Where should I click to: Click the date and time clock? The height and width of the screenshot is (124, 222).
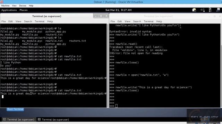(x=118, y=10)
